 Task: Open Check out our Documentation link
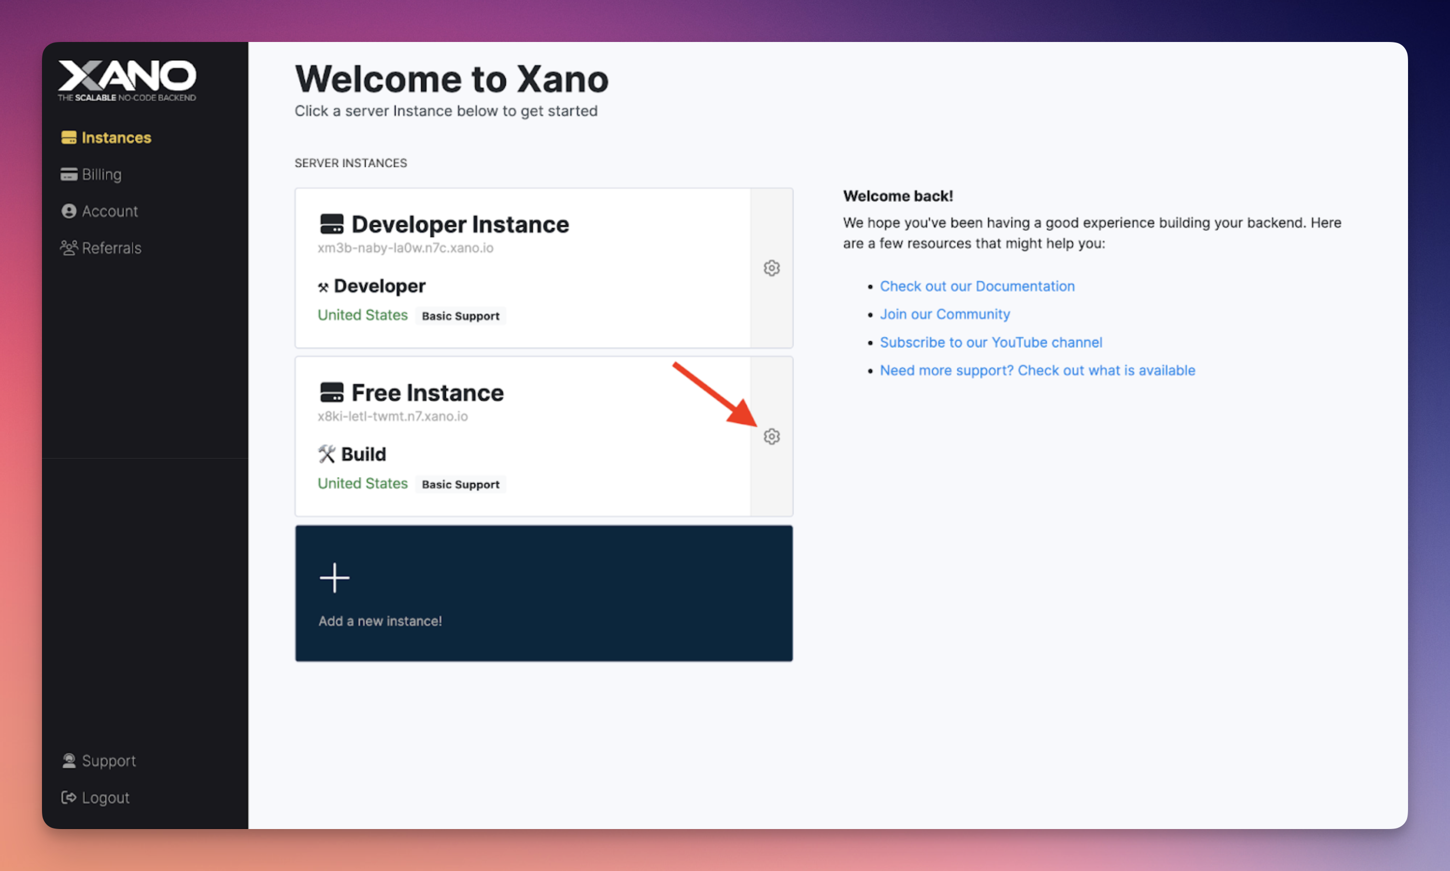(x=977, y=286)
